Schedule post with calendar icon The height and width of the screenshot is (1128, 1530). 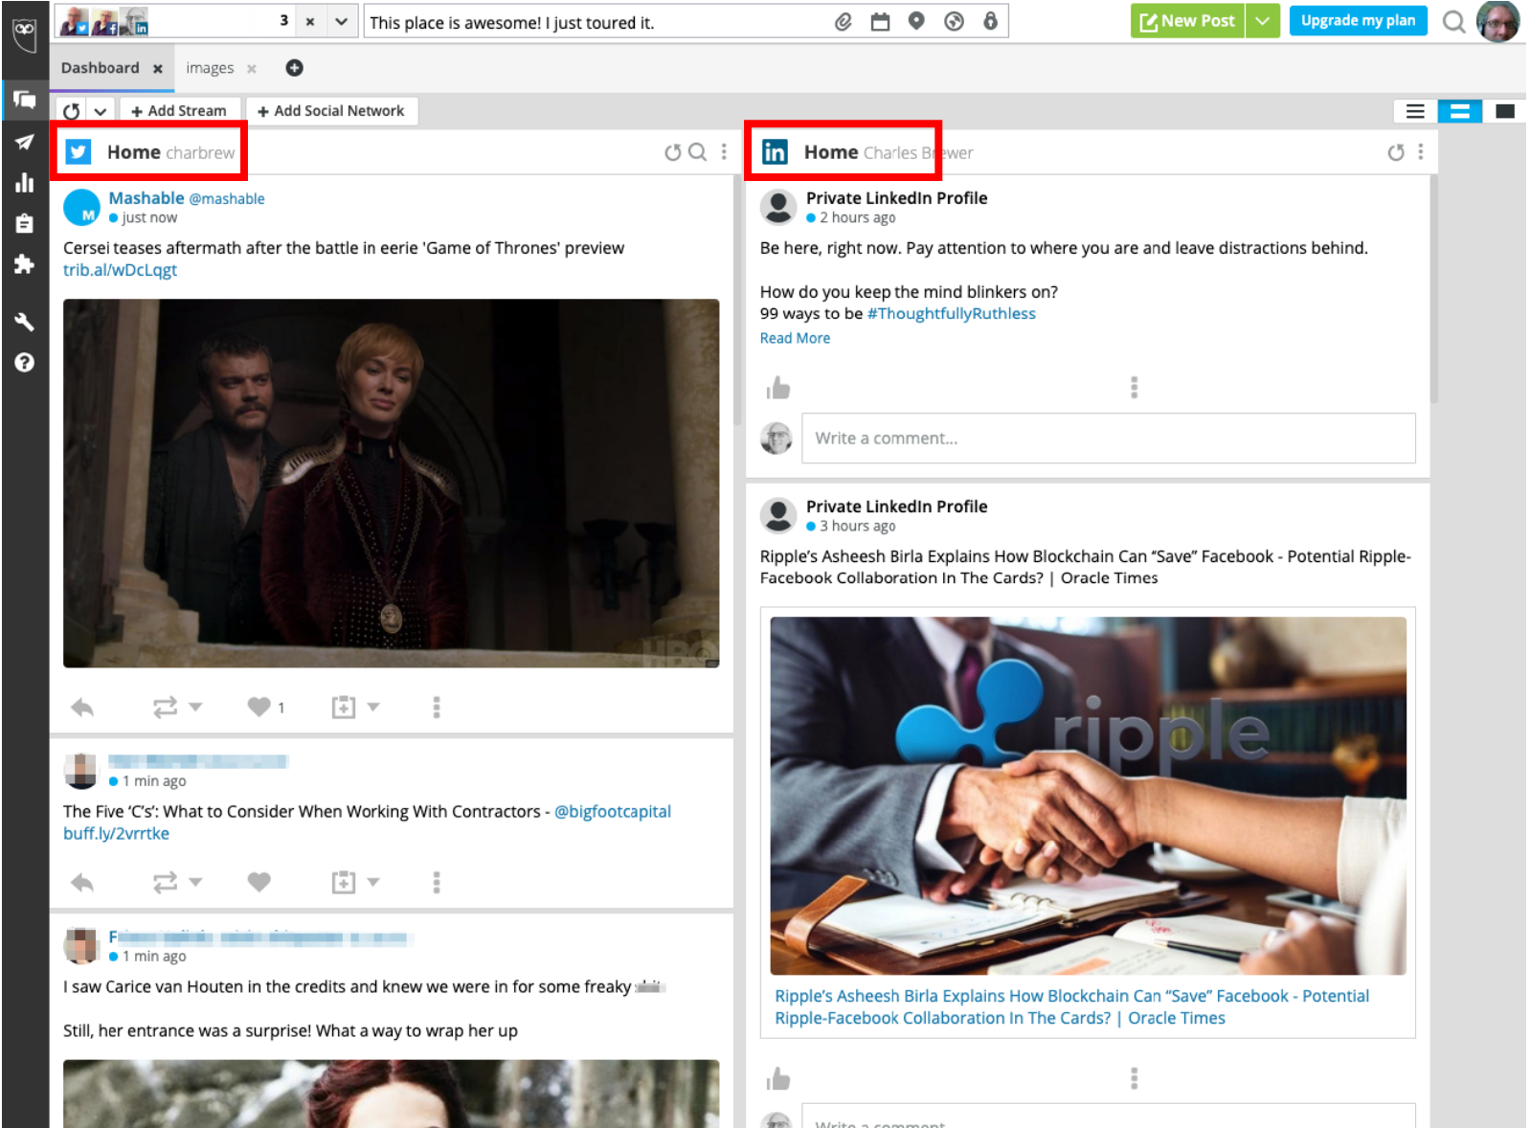click(880, 21)
